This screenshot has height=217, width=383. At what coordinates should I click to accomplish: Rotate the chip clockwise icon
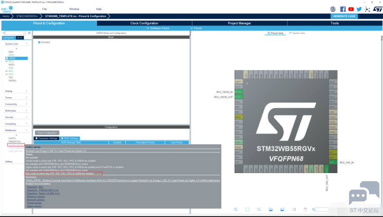[271, 209]
